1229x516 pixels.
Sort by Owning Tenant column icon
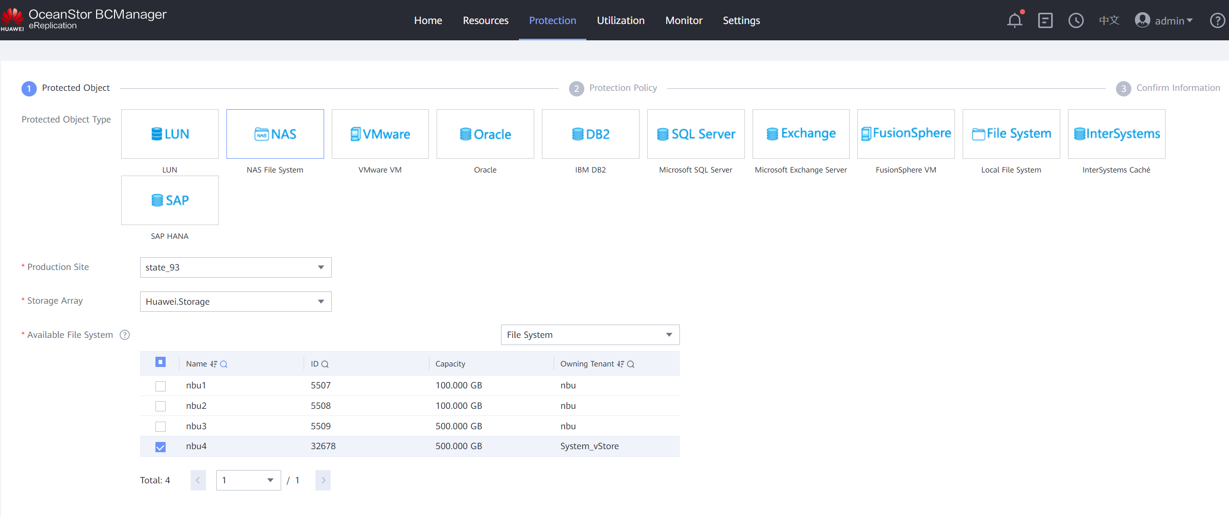[621, 364]
